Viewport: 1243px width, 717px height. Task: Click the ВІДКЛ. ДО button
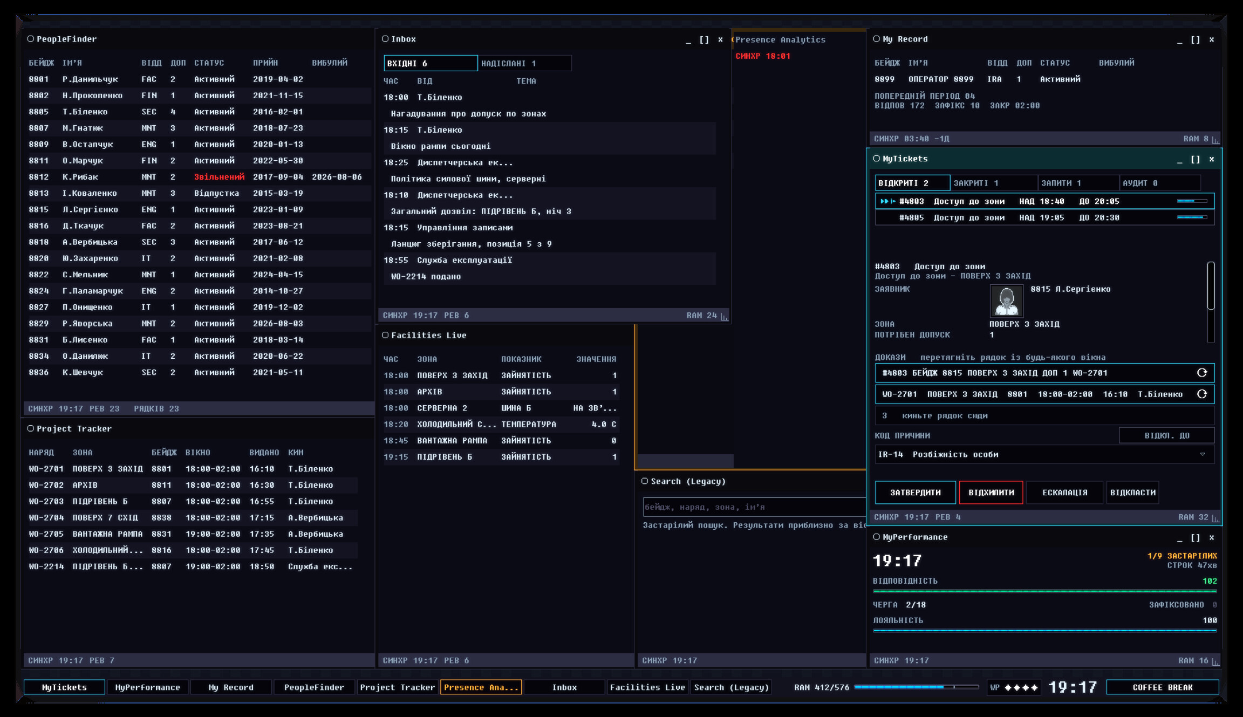(x=1167, y=435)
